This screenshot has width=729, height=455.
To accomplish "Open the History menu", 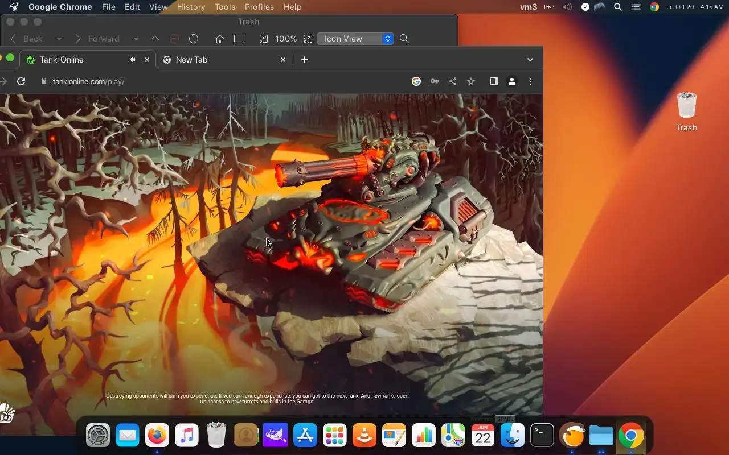I will pos(191,7).
